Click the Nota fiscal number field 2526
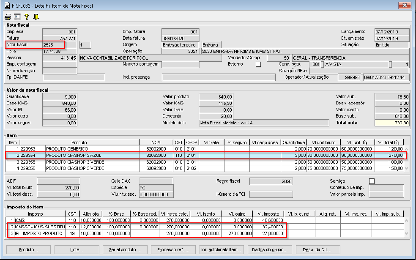Viewport: 416px width, 260px height. [59, 45]
